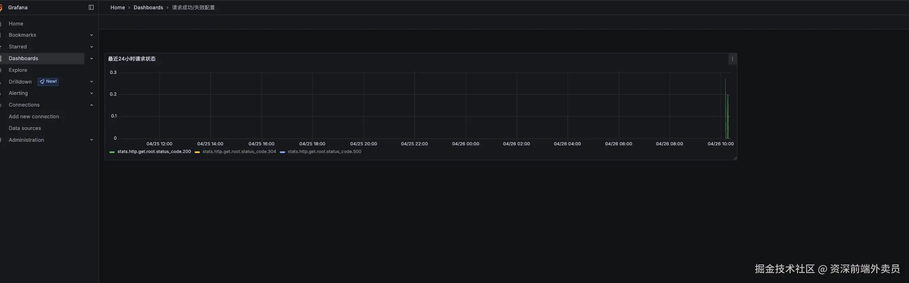The width and height of the screenshot is (909, 283).
Task: Click the blue status_code.500 color swatch
Action: pos(282,152)
